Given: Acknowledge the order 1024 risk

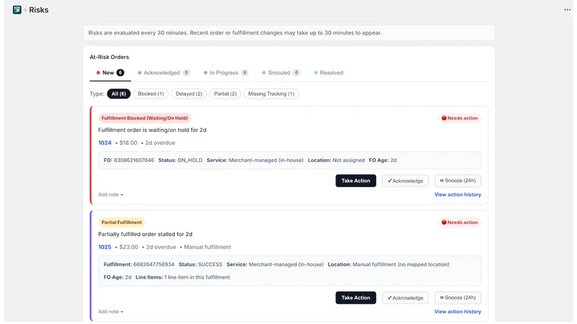Looking at the screenshot, I should [405, 181].
